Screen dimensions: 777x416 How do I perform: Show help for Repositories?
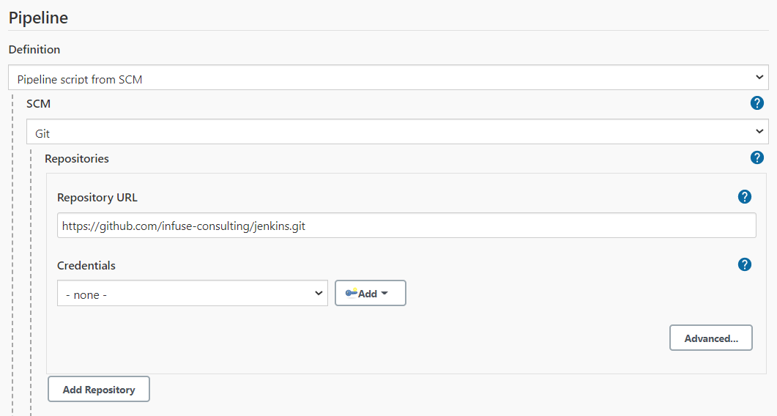point(756,157)
